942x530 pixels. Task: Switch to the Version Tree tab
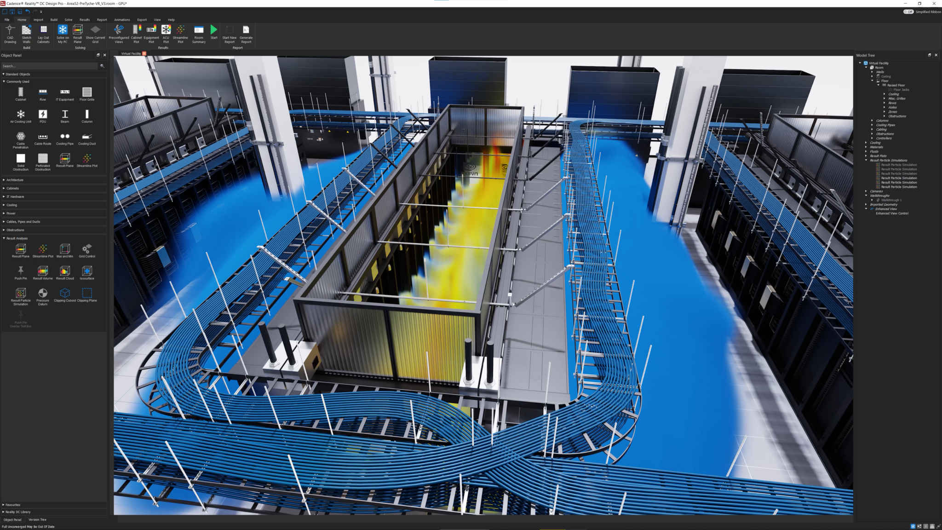coord(37,519)
